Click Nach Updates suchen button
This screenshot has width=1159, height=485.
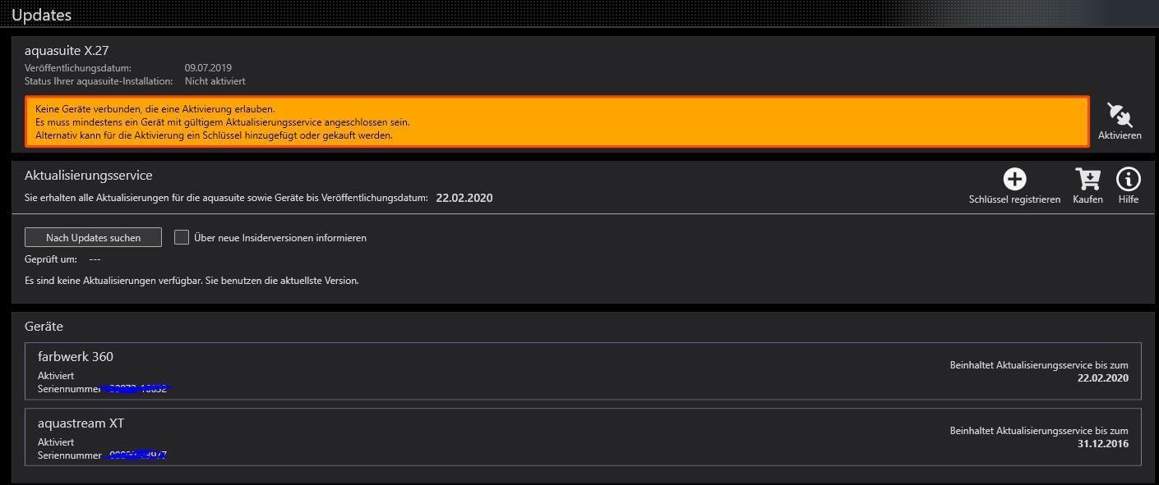pos(93,237)
